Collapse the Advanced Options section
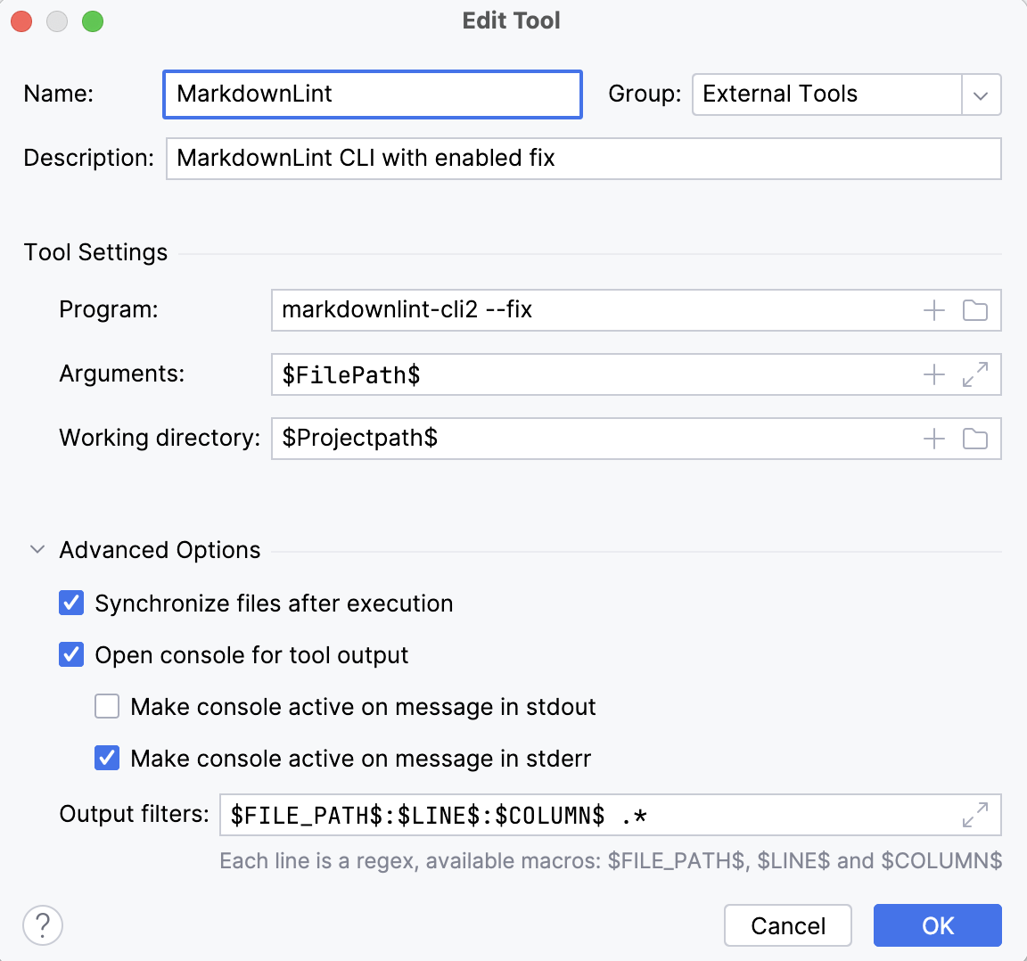Screen dimensions: 1027x961 coord(37,550)
